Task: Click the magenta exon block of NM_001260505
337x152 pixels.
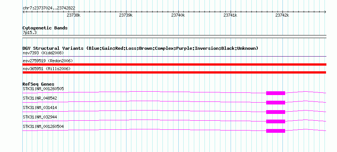Action: point(276,93)
